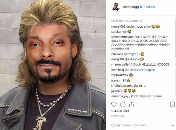Screen dimensions: 176x130
Task: Click Log in to like or comment
Action: [115, 125]
